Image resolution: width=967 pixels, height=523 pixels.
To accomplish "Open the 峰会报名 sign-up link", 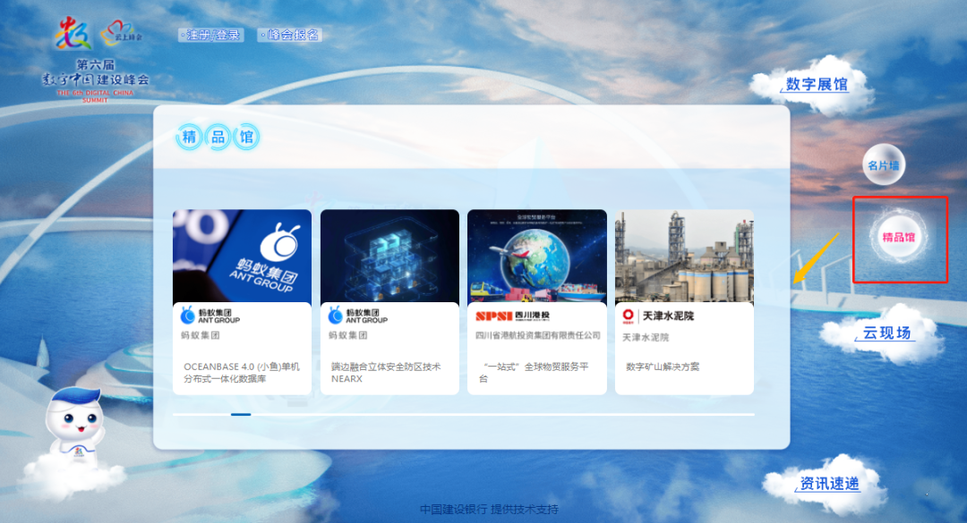I will pyautogui.click(x=290, y=35).
